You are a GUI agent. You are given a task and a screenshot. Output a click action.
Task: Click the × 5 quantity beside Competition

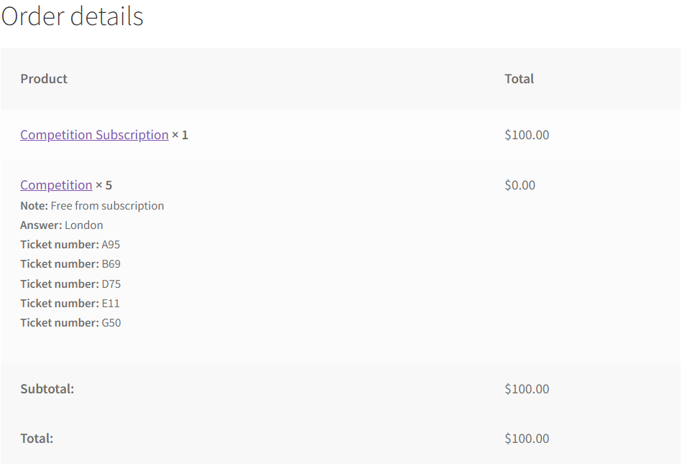click(104, 185)
